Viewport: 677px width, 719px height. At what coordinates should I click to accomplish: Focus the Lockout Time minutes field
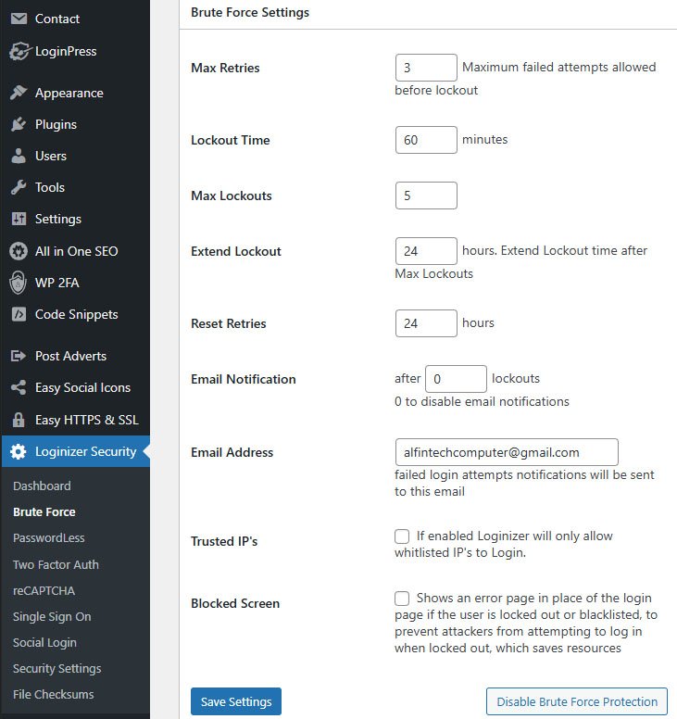coord(426,140)
